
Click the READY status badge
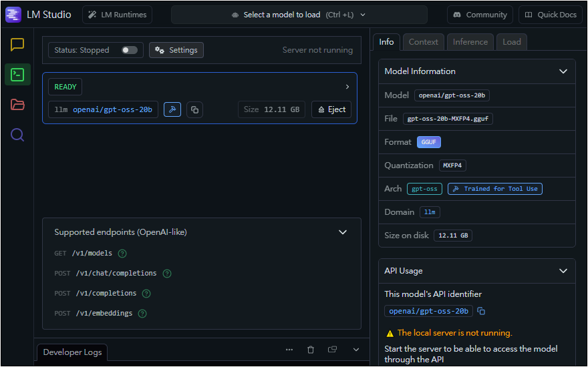point(65,87)
